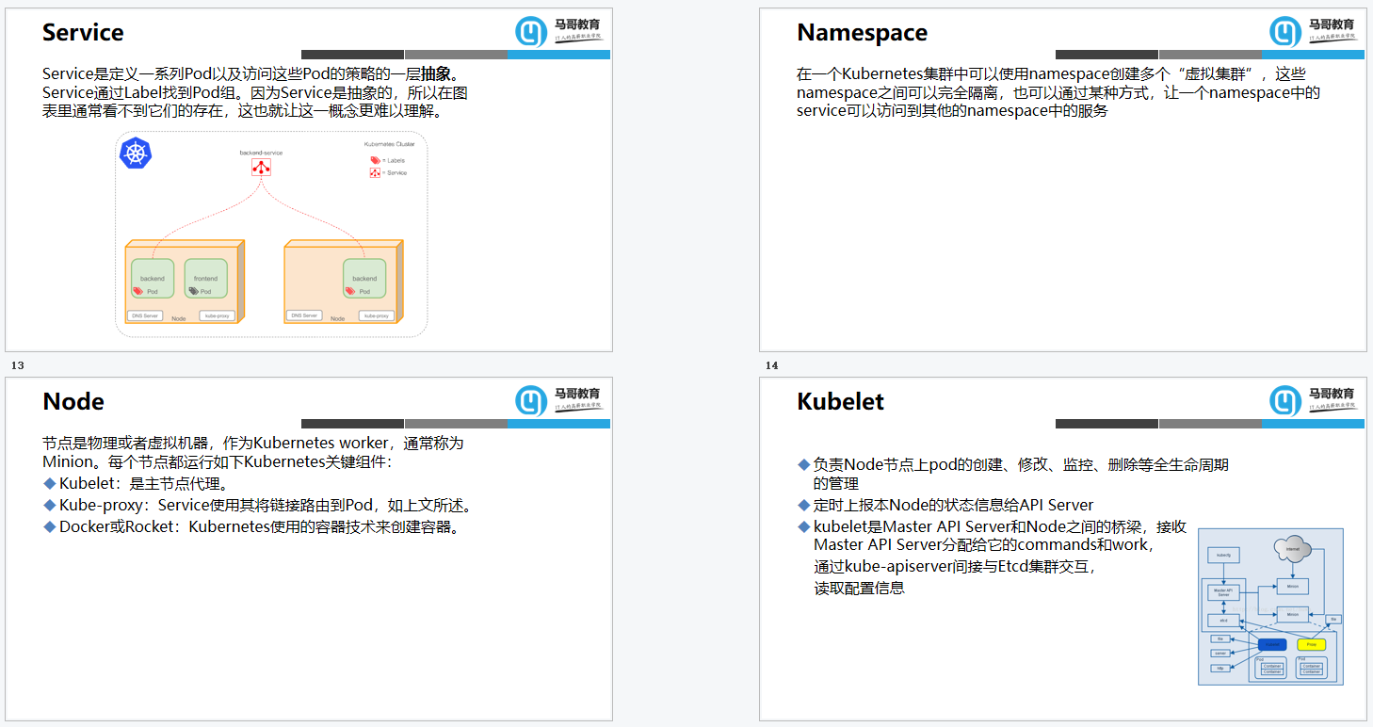Image resolution: width=1373 pixels, height=727 pixels.
Task: Click the Internet cloud in Kubelet diagram
Action: coord(1293,549)
